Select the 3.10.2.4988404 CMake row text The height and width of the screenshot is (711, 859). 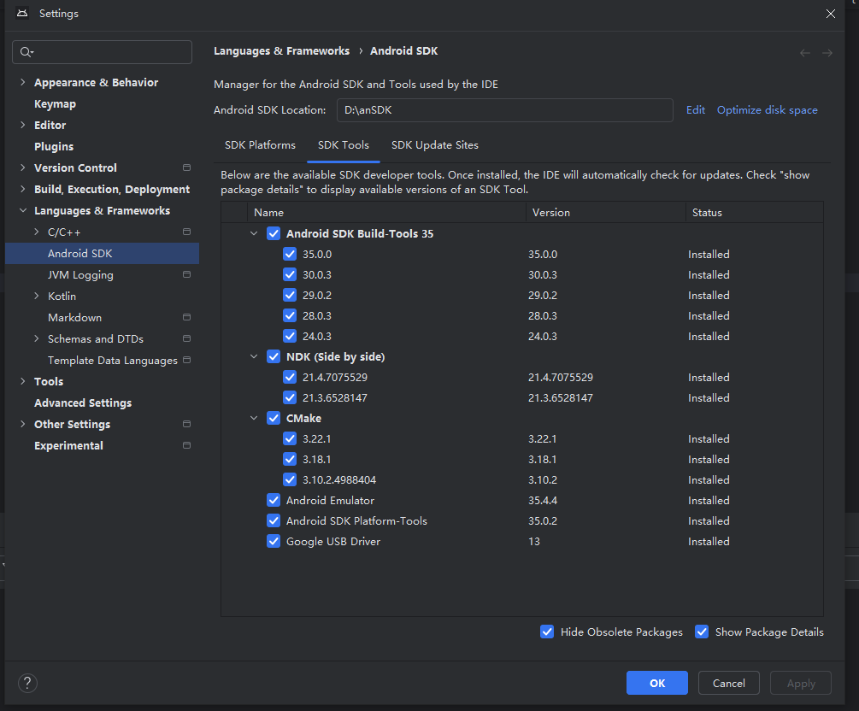point(339,480)
